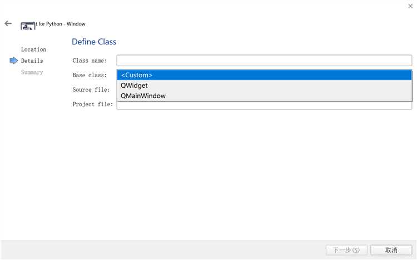Click the "Project file:" label
417x260 pixels.
pyautogui.click(x=92, y=104)
